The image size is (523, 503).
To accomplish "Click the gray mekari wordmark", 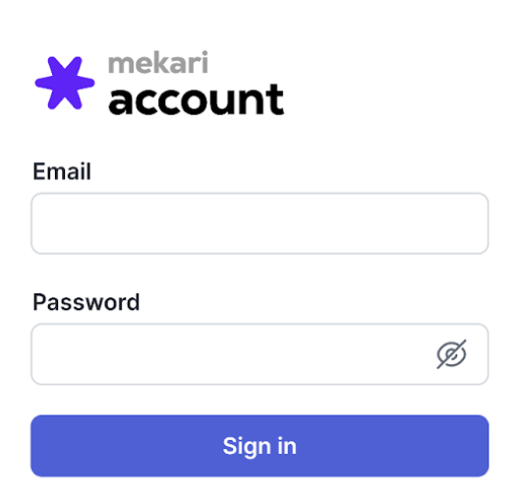I will [x=158, y=62].
